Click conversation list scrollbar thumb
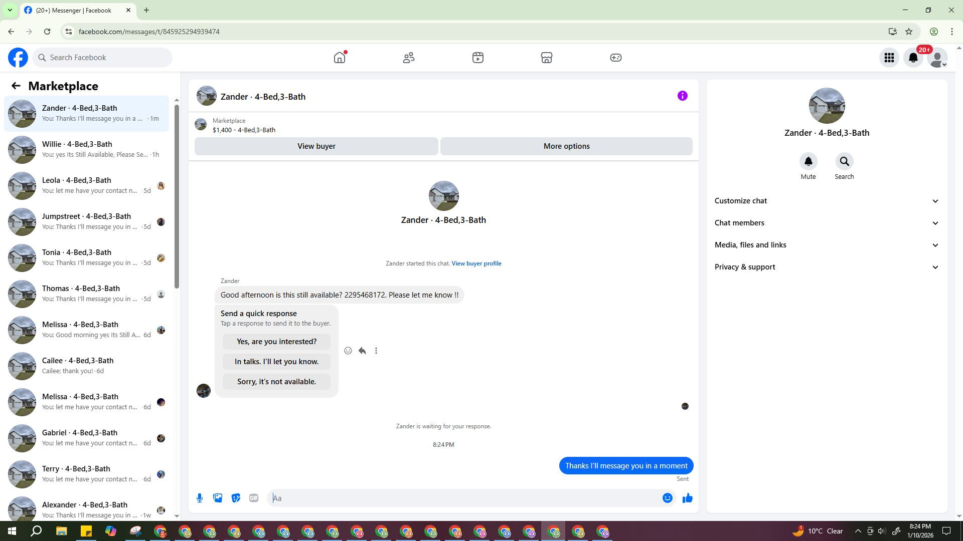Image resolution: width=963 pixels, height=541 pixels. [x=177, y=195]
